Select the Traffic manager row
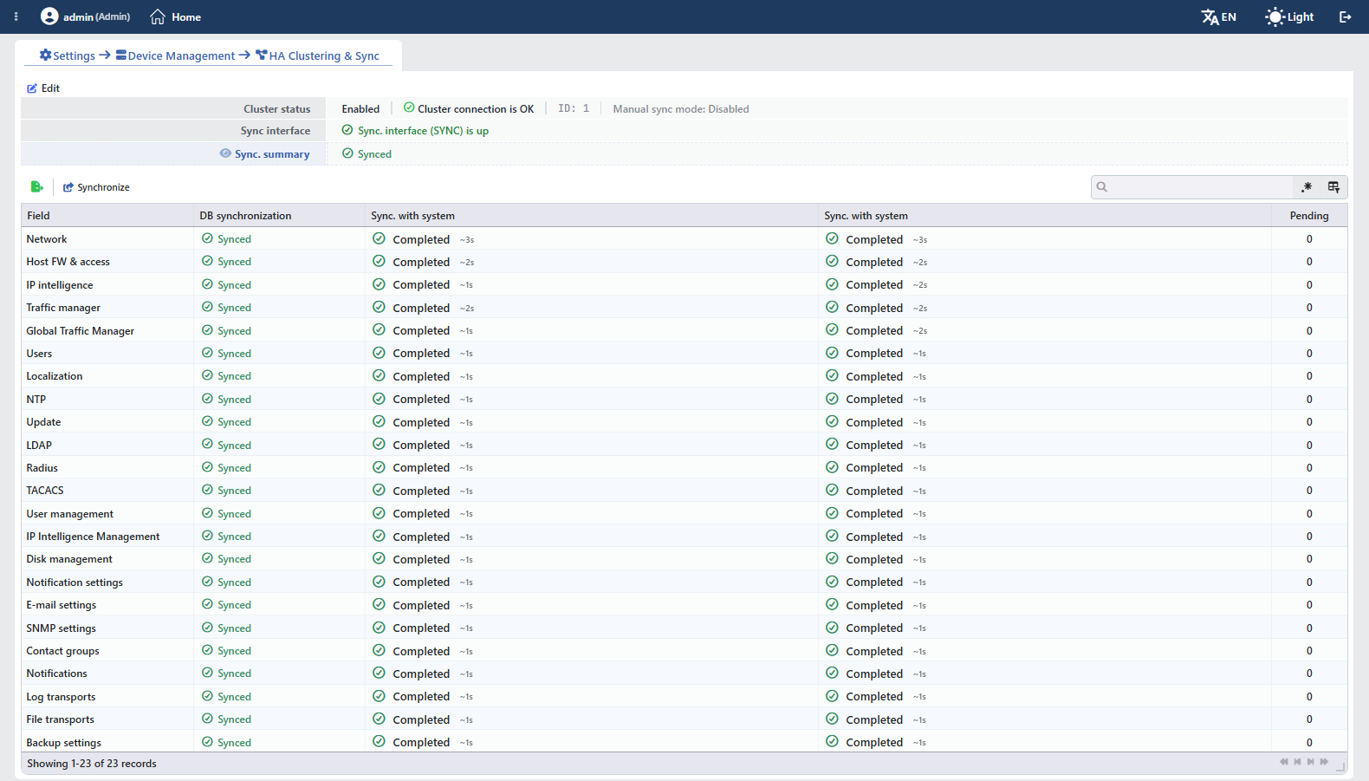 [x=684, y=308]
